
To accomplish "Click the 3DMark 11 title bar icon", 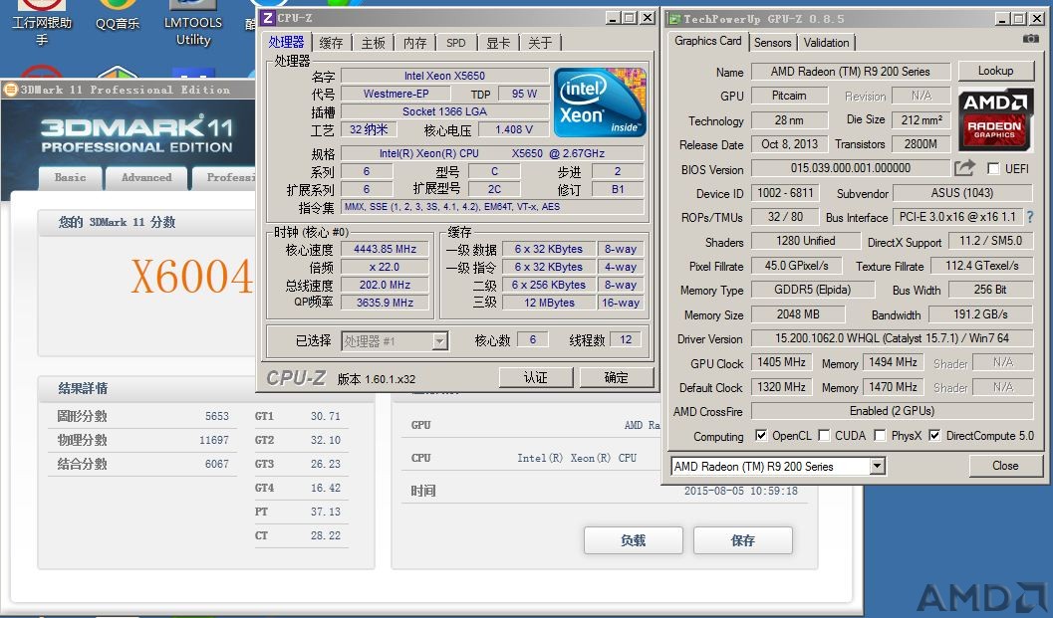I will pyautogui.click(x=10, y=90).
